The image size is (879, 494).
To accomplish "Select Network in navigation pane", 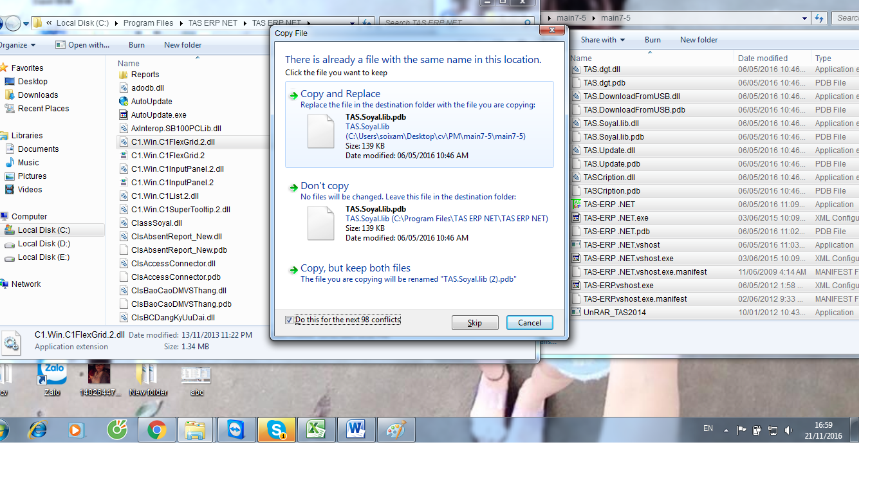I will click(x=26, y=284).
